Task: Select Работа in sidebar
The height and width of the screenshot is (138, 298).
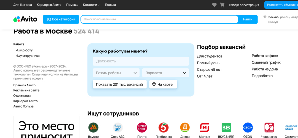Action: tap(19, 44)
